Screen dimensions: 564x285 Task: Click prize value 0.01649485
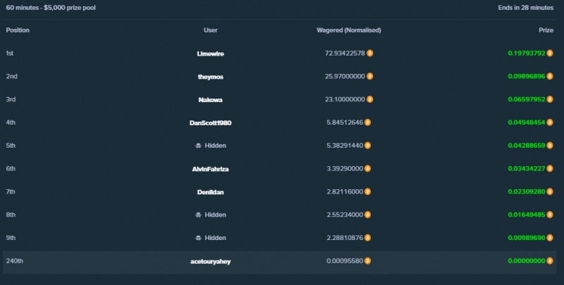pyautogui.click(x=527, y=215)
